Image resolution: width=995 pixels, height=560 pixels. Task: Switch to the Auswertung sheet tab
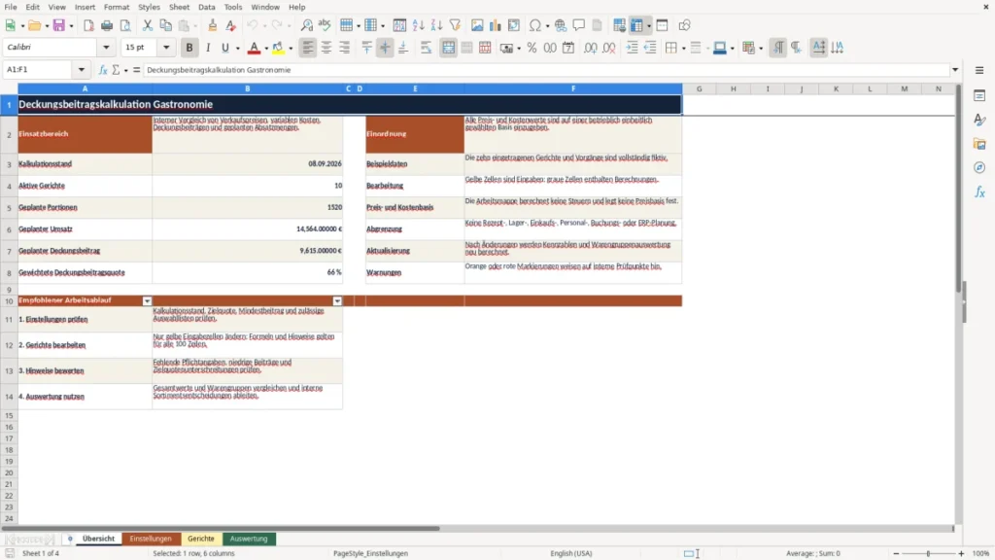point(249,539)
